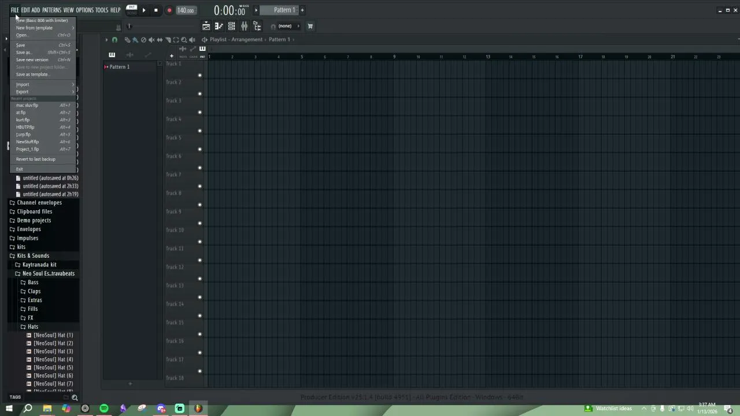The image size is (740, 416).
Task: Click the add track plus icon
Action: (x=171, y=55)
